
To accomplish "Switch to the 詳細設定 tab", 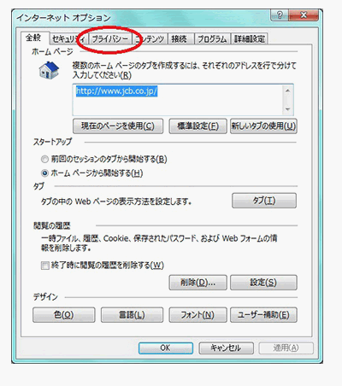I will click(250, 39).
